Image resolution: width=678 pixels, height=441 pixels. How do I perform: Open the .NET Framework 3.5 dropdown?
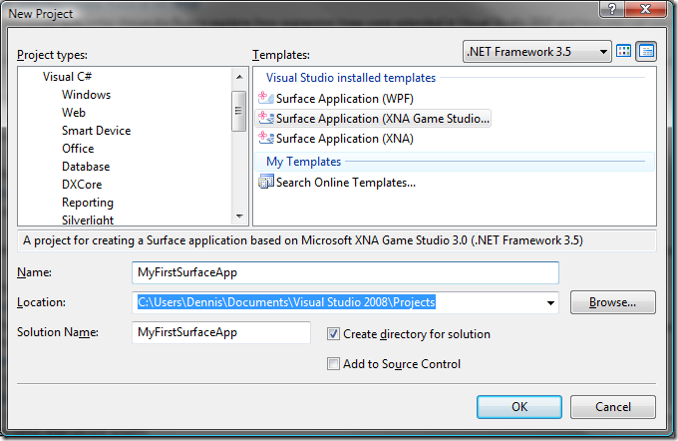pos(537,52)
